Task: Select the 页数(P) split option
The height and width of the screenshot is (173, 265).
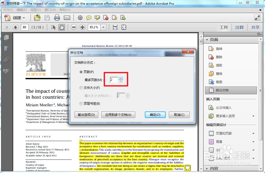Action: [x=81, y=72]
